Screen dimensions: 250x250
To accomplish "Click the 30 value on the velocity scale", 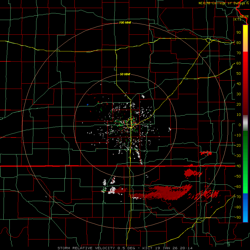I will (239, 94).
